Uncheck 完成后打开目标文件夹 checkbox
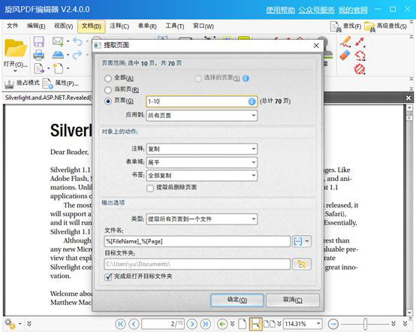The width and height of the screenshot is (416, 335). [108, 276]
